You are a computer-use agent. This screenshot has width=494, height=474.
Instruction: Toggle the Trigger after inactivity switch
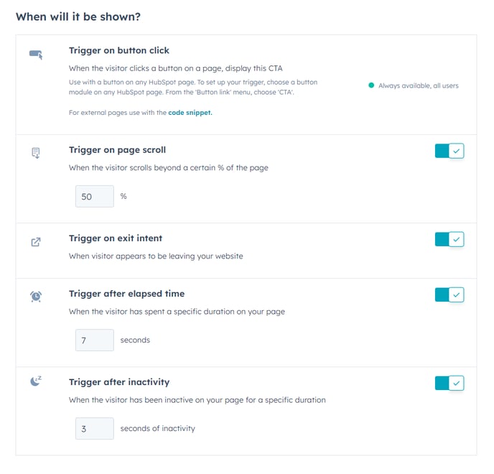[x=449, y=383]
